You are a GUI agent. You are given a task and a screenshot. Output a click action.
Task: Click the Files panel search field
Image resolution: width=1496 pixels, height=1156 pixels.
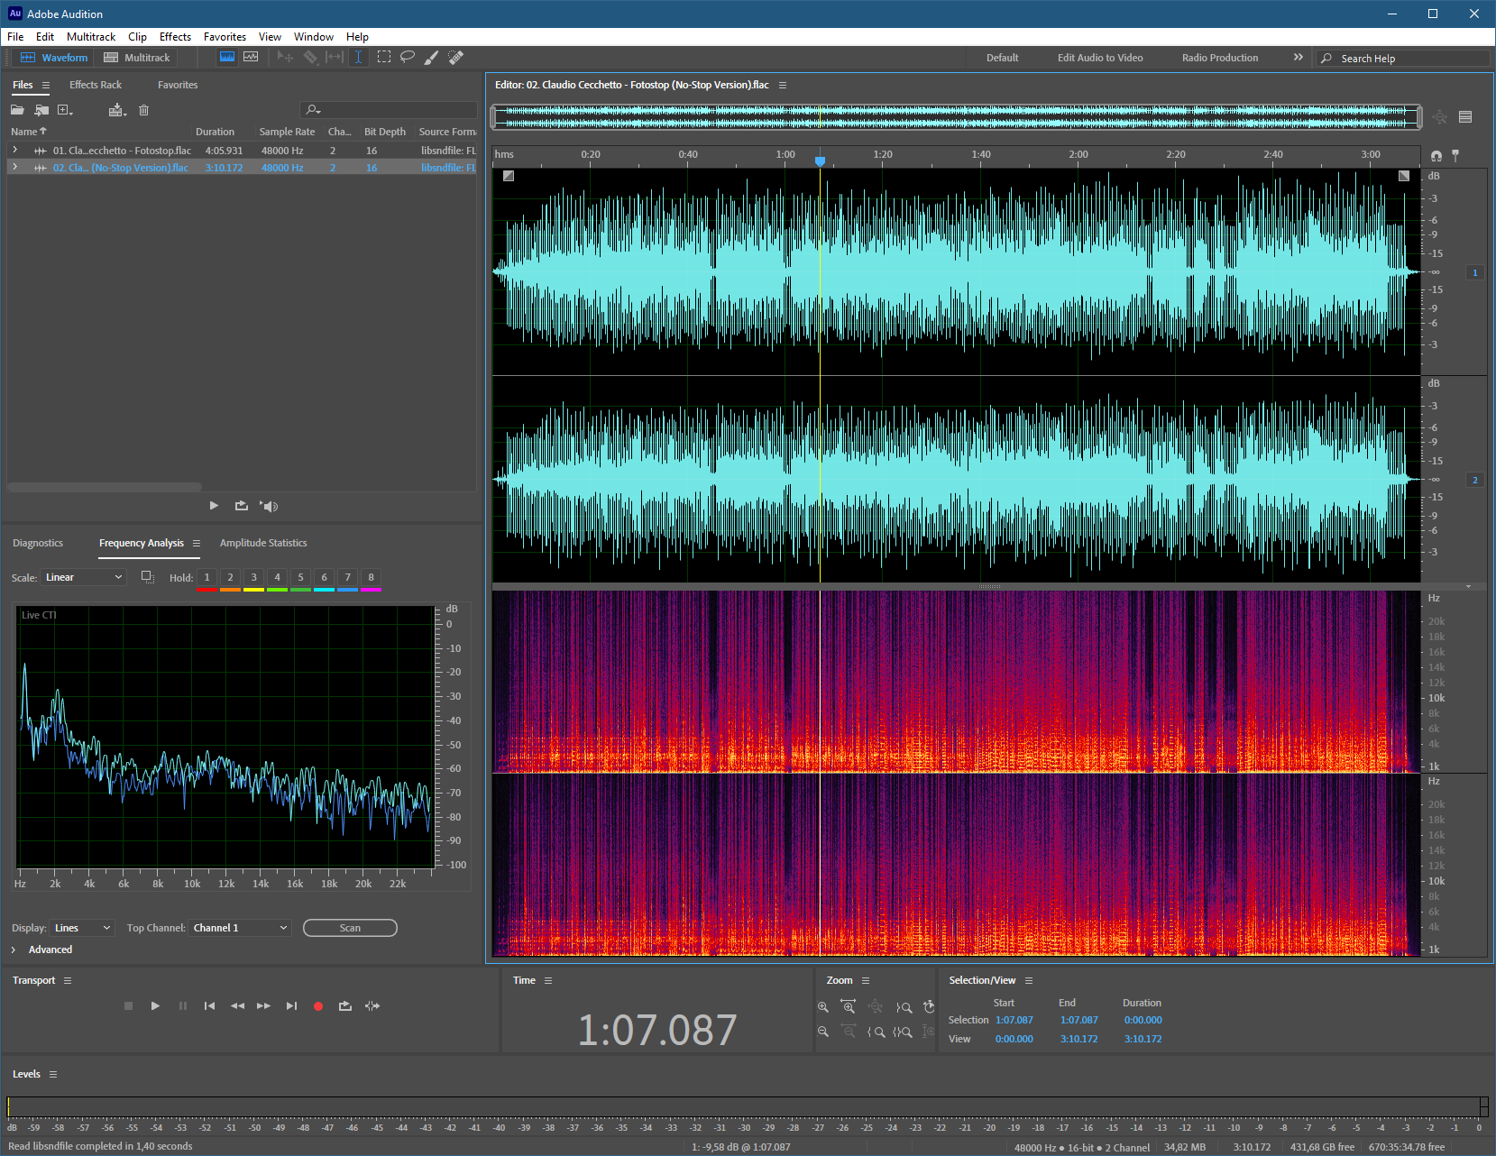coord(388,110)
